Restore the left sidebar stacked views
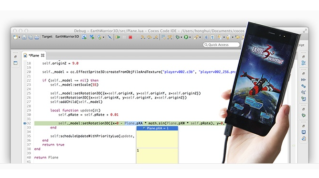This screenshot has height=178, width=319. click(15, 57)
